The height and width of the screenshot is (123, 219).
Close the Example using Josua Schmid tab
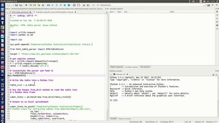pyautogui.click(x=75, y=12)
